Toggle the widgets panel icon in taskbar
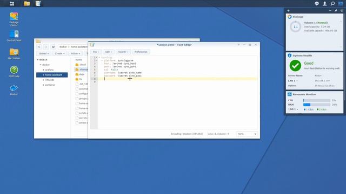Screen dimensions: 346x194 pos(341,4)
